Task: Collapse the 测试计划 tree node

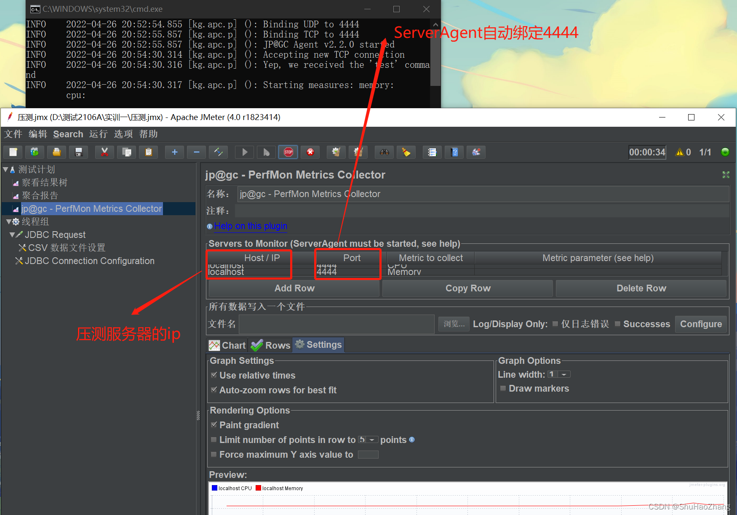Action: 5,169
